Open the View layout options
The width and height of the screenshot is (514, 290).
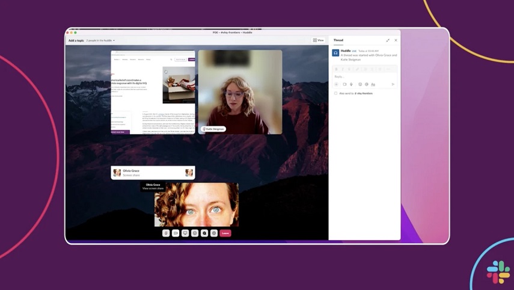pos(318,40)
